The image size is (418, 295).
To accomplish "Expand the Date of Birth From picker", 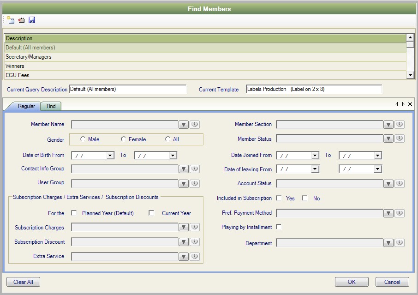I will [110, 156].
